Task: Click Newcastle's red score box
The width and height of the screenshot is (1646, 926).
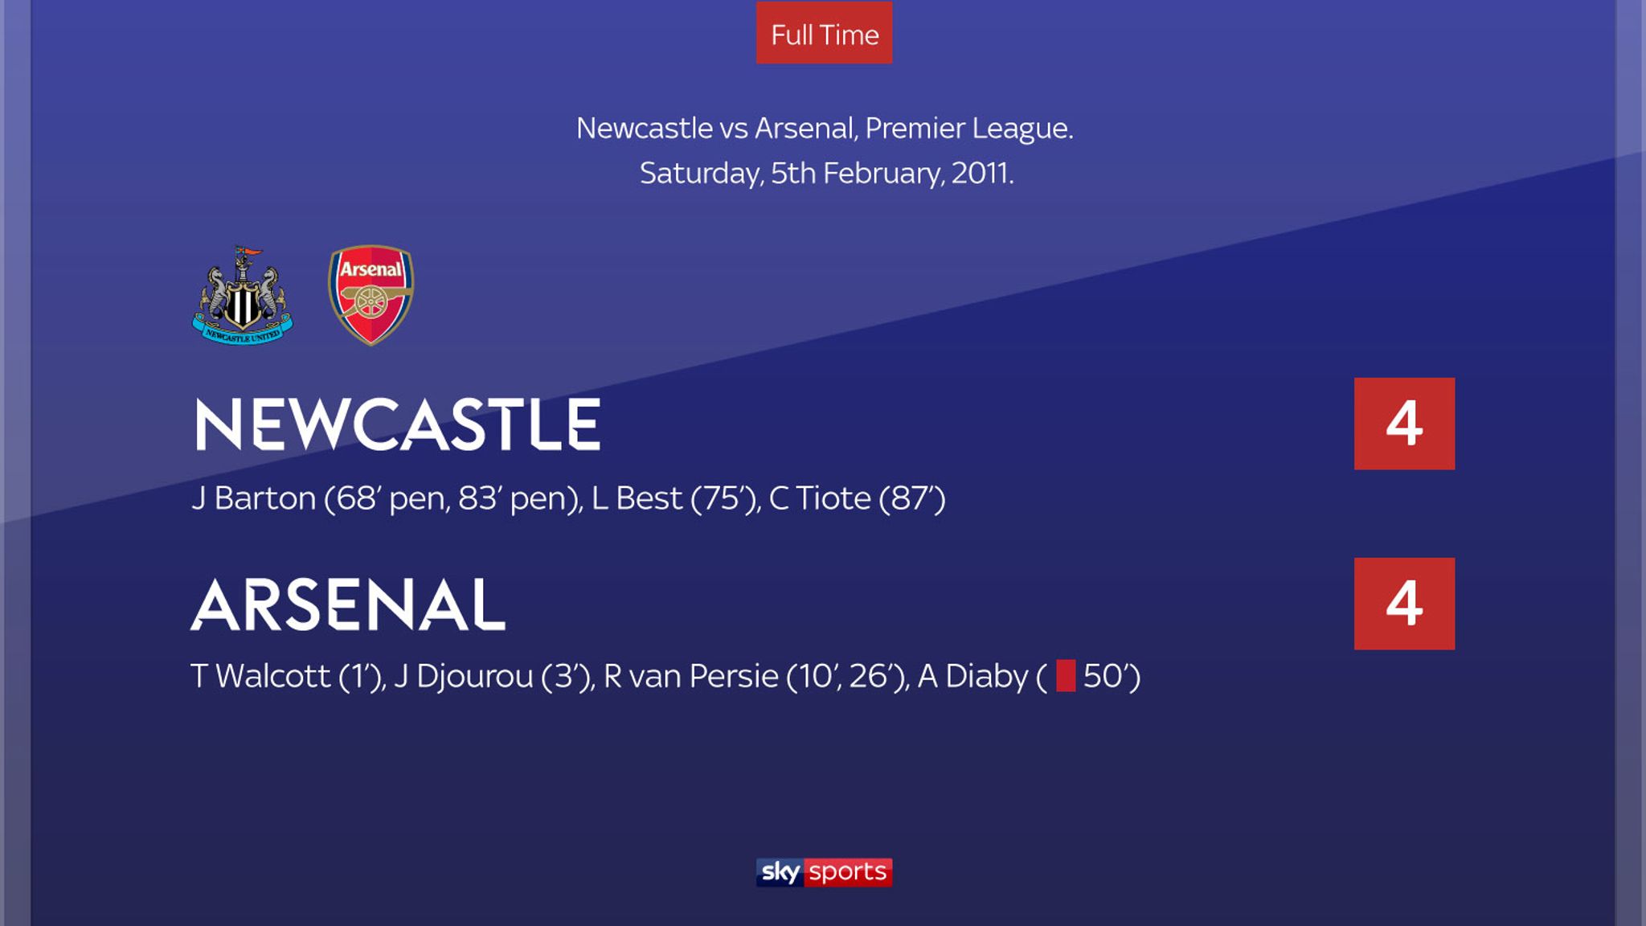Action: tap(1404, 424)
